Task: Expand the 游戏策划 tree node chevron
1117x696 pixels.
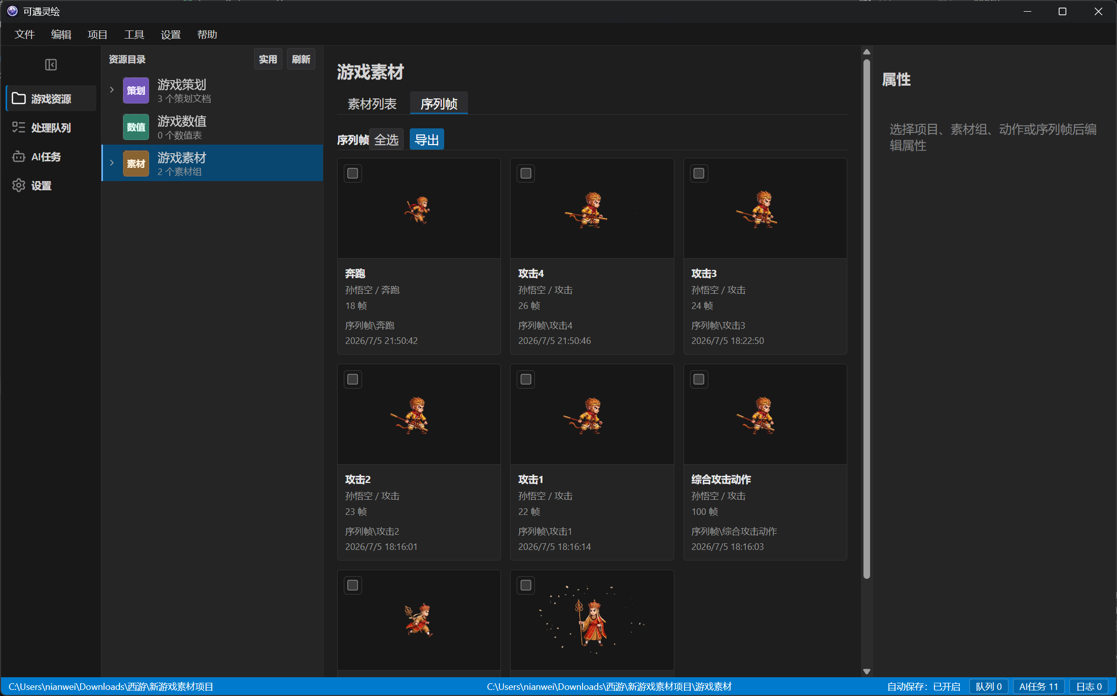Action: pyautogui.click(x=112, y=90)
